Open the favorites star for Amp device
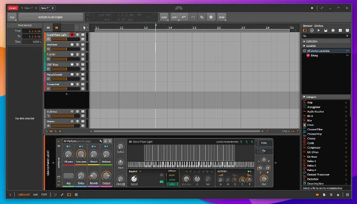357x204 pixels. click(346, 102)
